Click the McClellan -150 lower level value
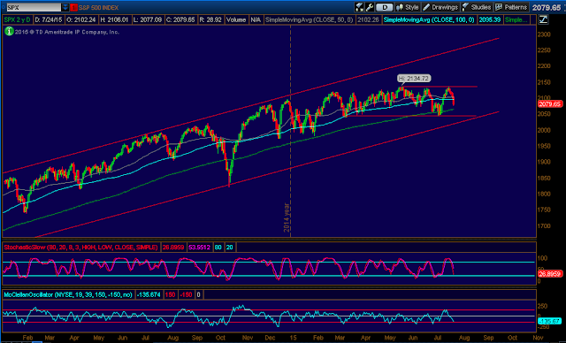Viewport: 566px width, 343px height. click(186, 294)
